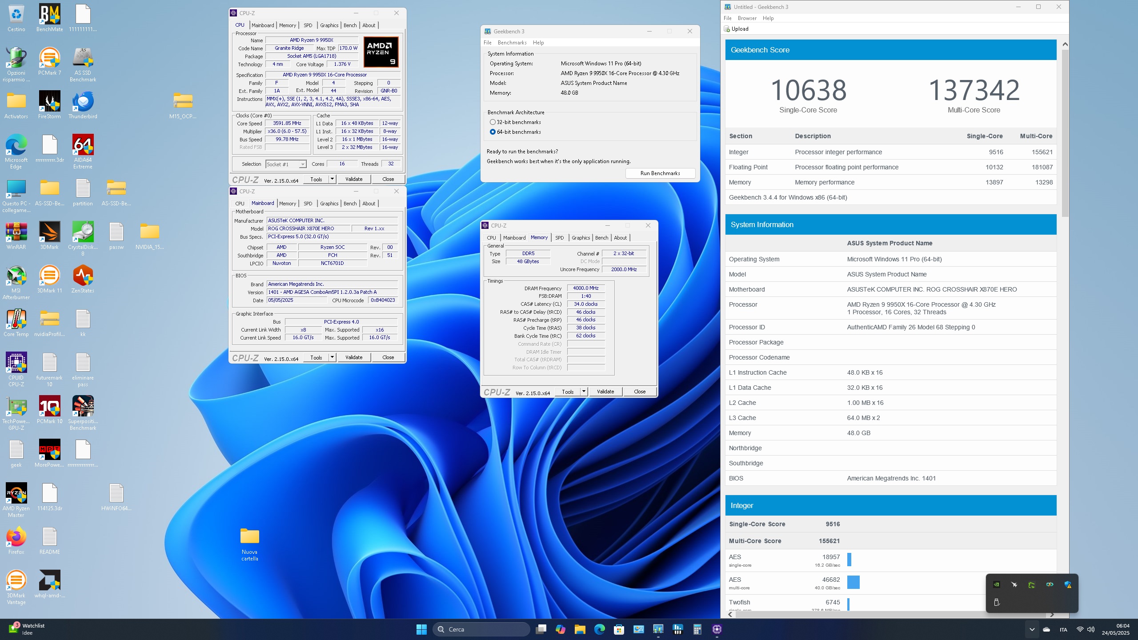1138x640 pixels.
Task: Open the Nuova cartella folder on desktop
Action: click(249, 544)
